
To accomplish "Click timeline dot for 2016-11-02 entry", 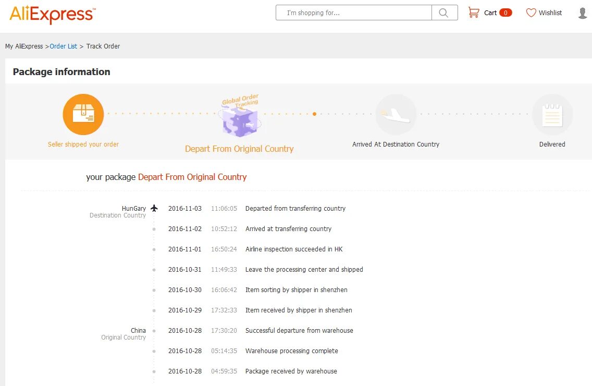I will pos(154,229).
